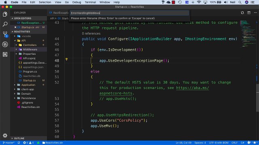Open Source Control view with badge
Image resolution: width=259 pixels, height=145 pixels.
click(x=5, y=34)
